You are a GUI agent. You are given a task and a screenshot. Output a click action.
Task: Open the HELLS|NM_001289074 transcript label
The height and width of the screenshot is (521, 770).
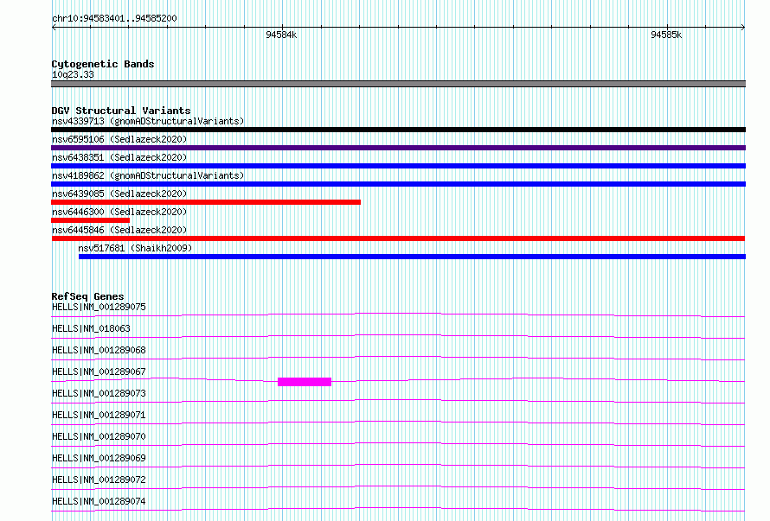tap(99, 502)
